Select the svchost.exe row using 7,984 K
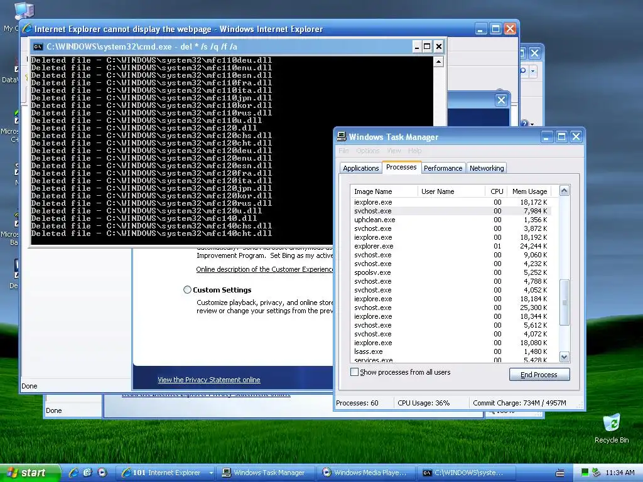 451,211
